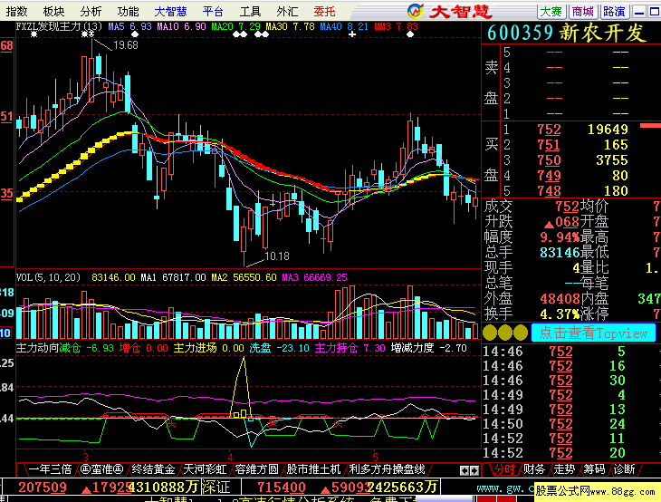
Task: Click the 19.68 high price marker
Action: pyautogui.click(x=126, y=45)
